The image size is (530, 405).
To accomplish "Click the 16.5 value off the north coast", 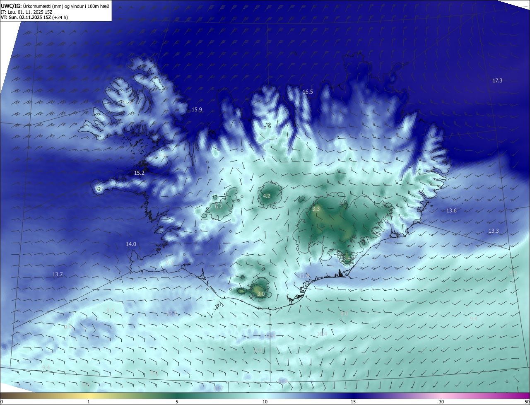I will pos(308,92).
